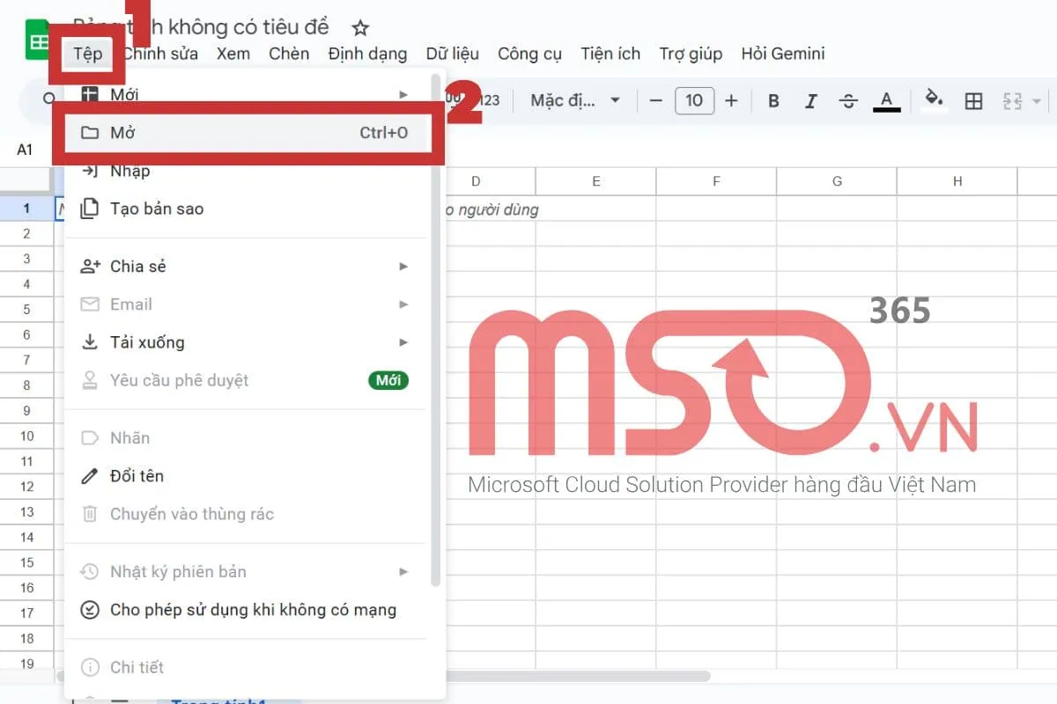Screen dimensions: 1057x704
Task: Star the spreadsheet as favorite
Action: (x=360, y=27)
